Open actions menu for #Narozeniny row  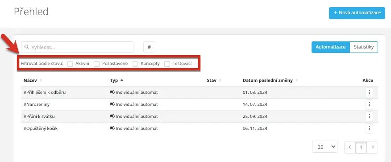coord(369,104)
